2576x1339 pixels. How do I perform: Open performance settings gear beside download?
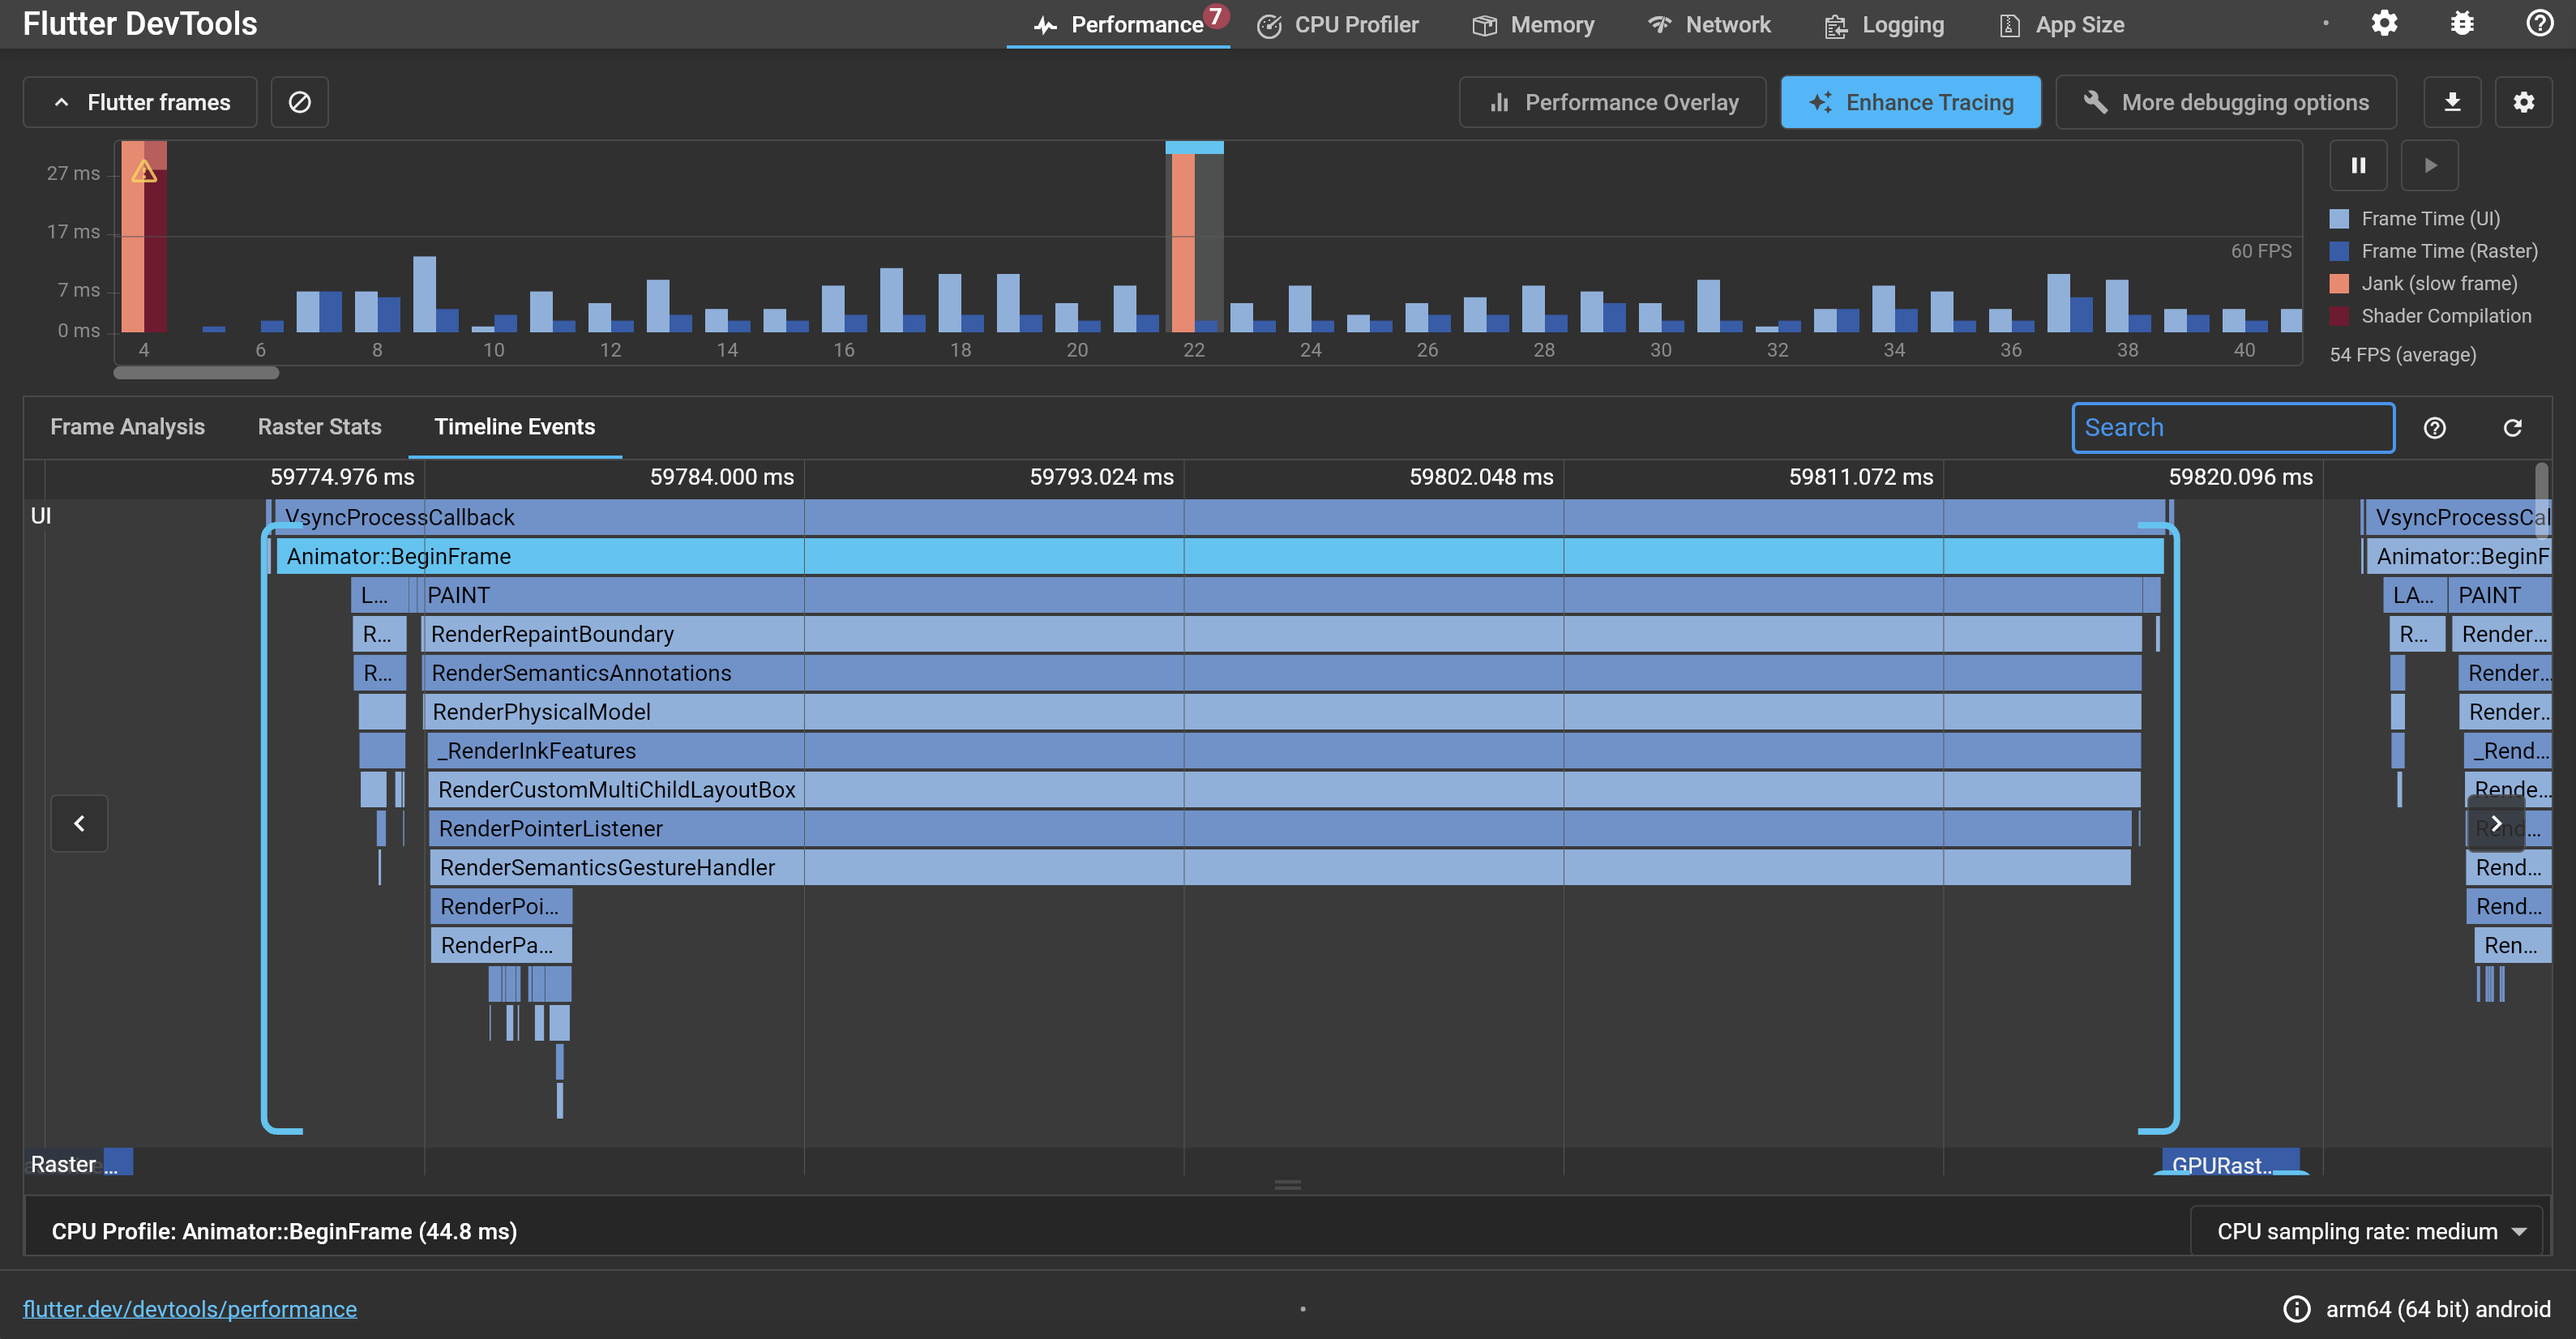coord(2523,102)
